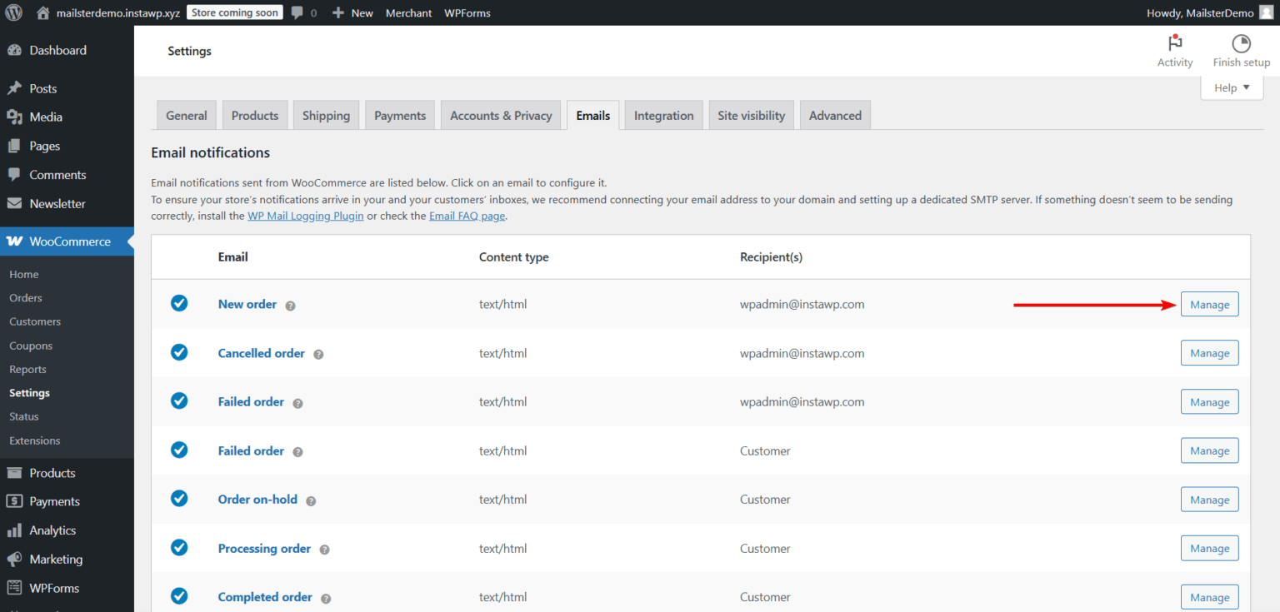The width and height of the screenshot is (1280, 612).
Task: Open the comments bubble icon in admin bar
Action: (296, 12)
